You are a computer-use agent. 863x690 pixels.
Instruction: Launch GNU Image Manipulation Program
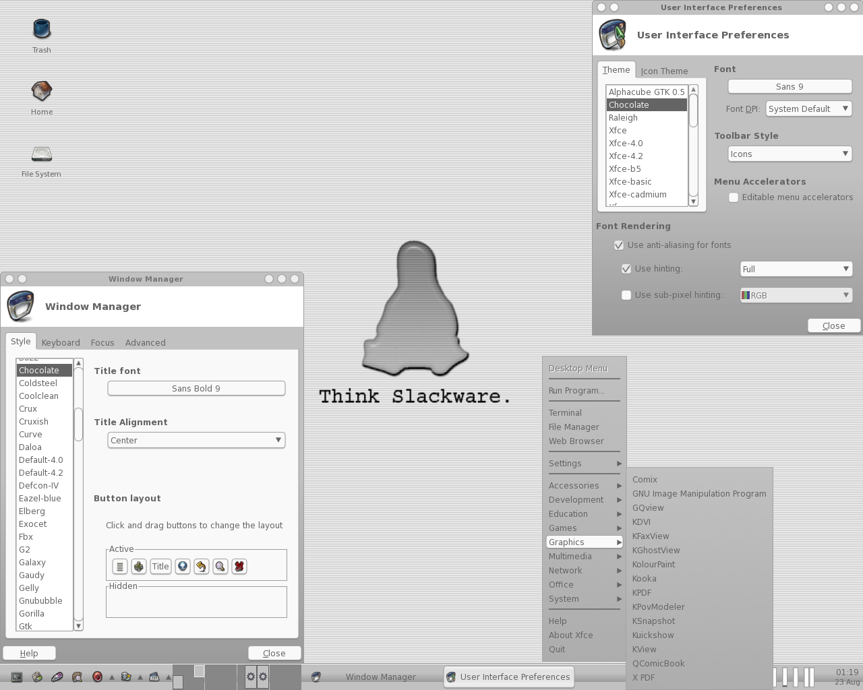(699, 494)
